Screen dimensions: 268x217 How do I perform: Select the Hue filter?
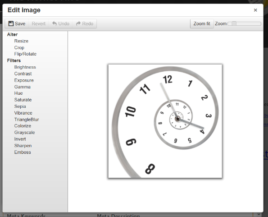[x=18, y=93]
